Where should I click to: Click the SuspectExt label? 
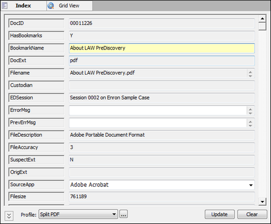pyautogui.click(x=36, y=160)
